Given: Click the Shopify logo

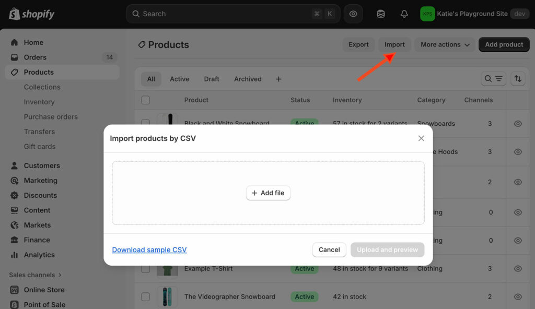Looking at the screenshot, I should (x=31, y=14).
